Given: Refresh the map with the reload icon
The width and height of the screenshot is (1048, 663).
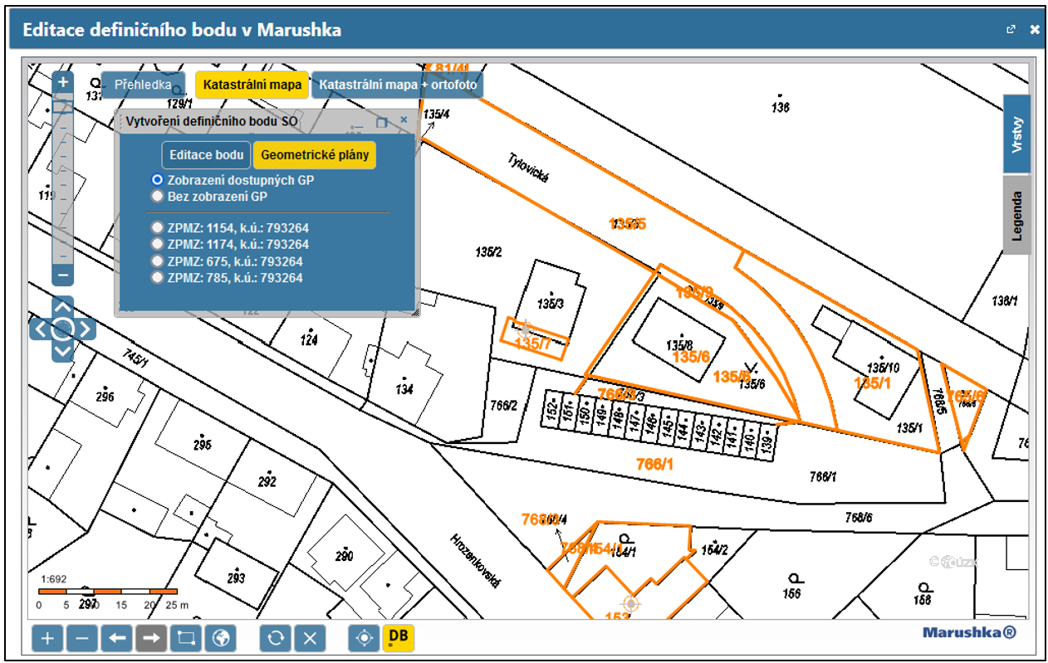Looking at the screenshot, I should click(x=276, y=638).
